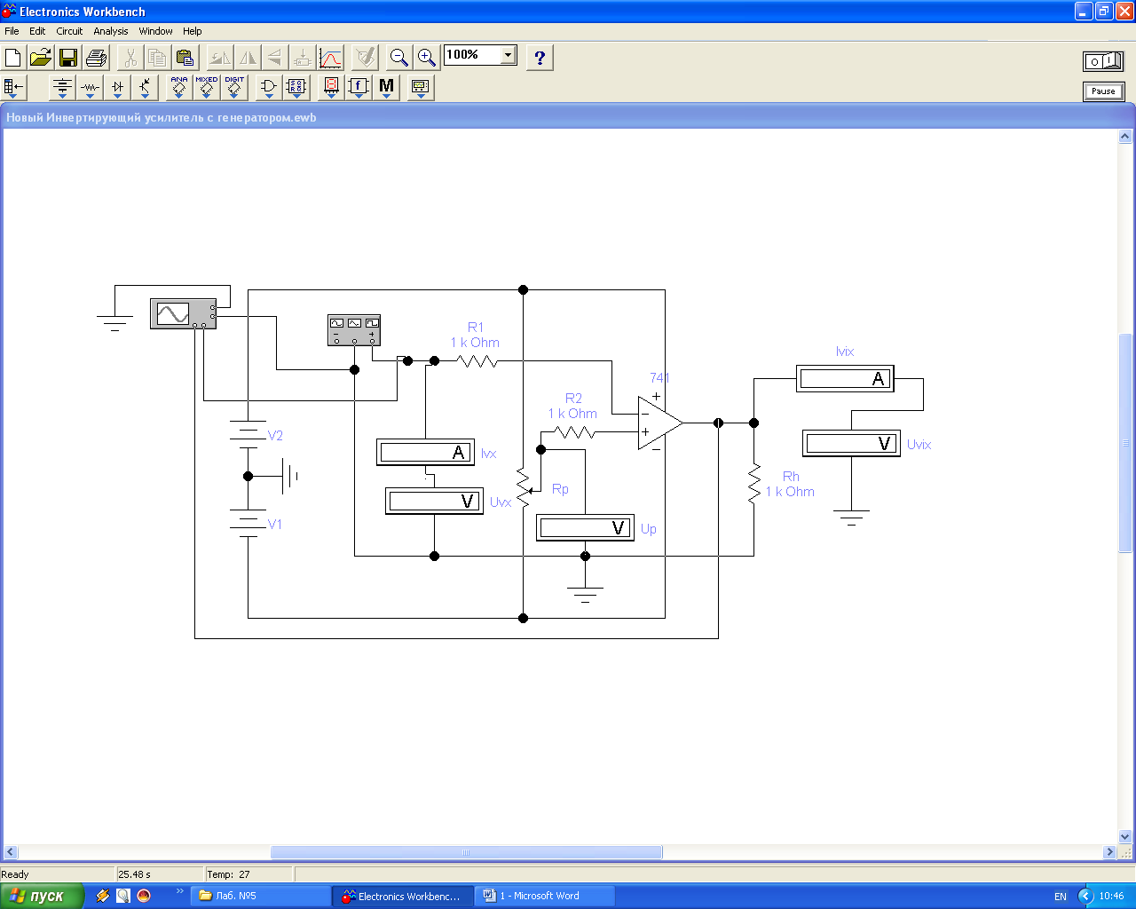Click the Pause simulation button
The width and height of the screenshot is (1136, 909).
(1103, 91)
